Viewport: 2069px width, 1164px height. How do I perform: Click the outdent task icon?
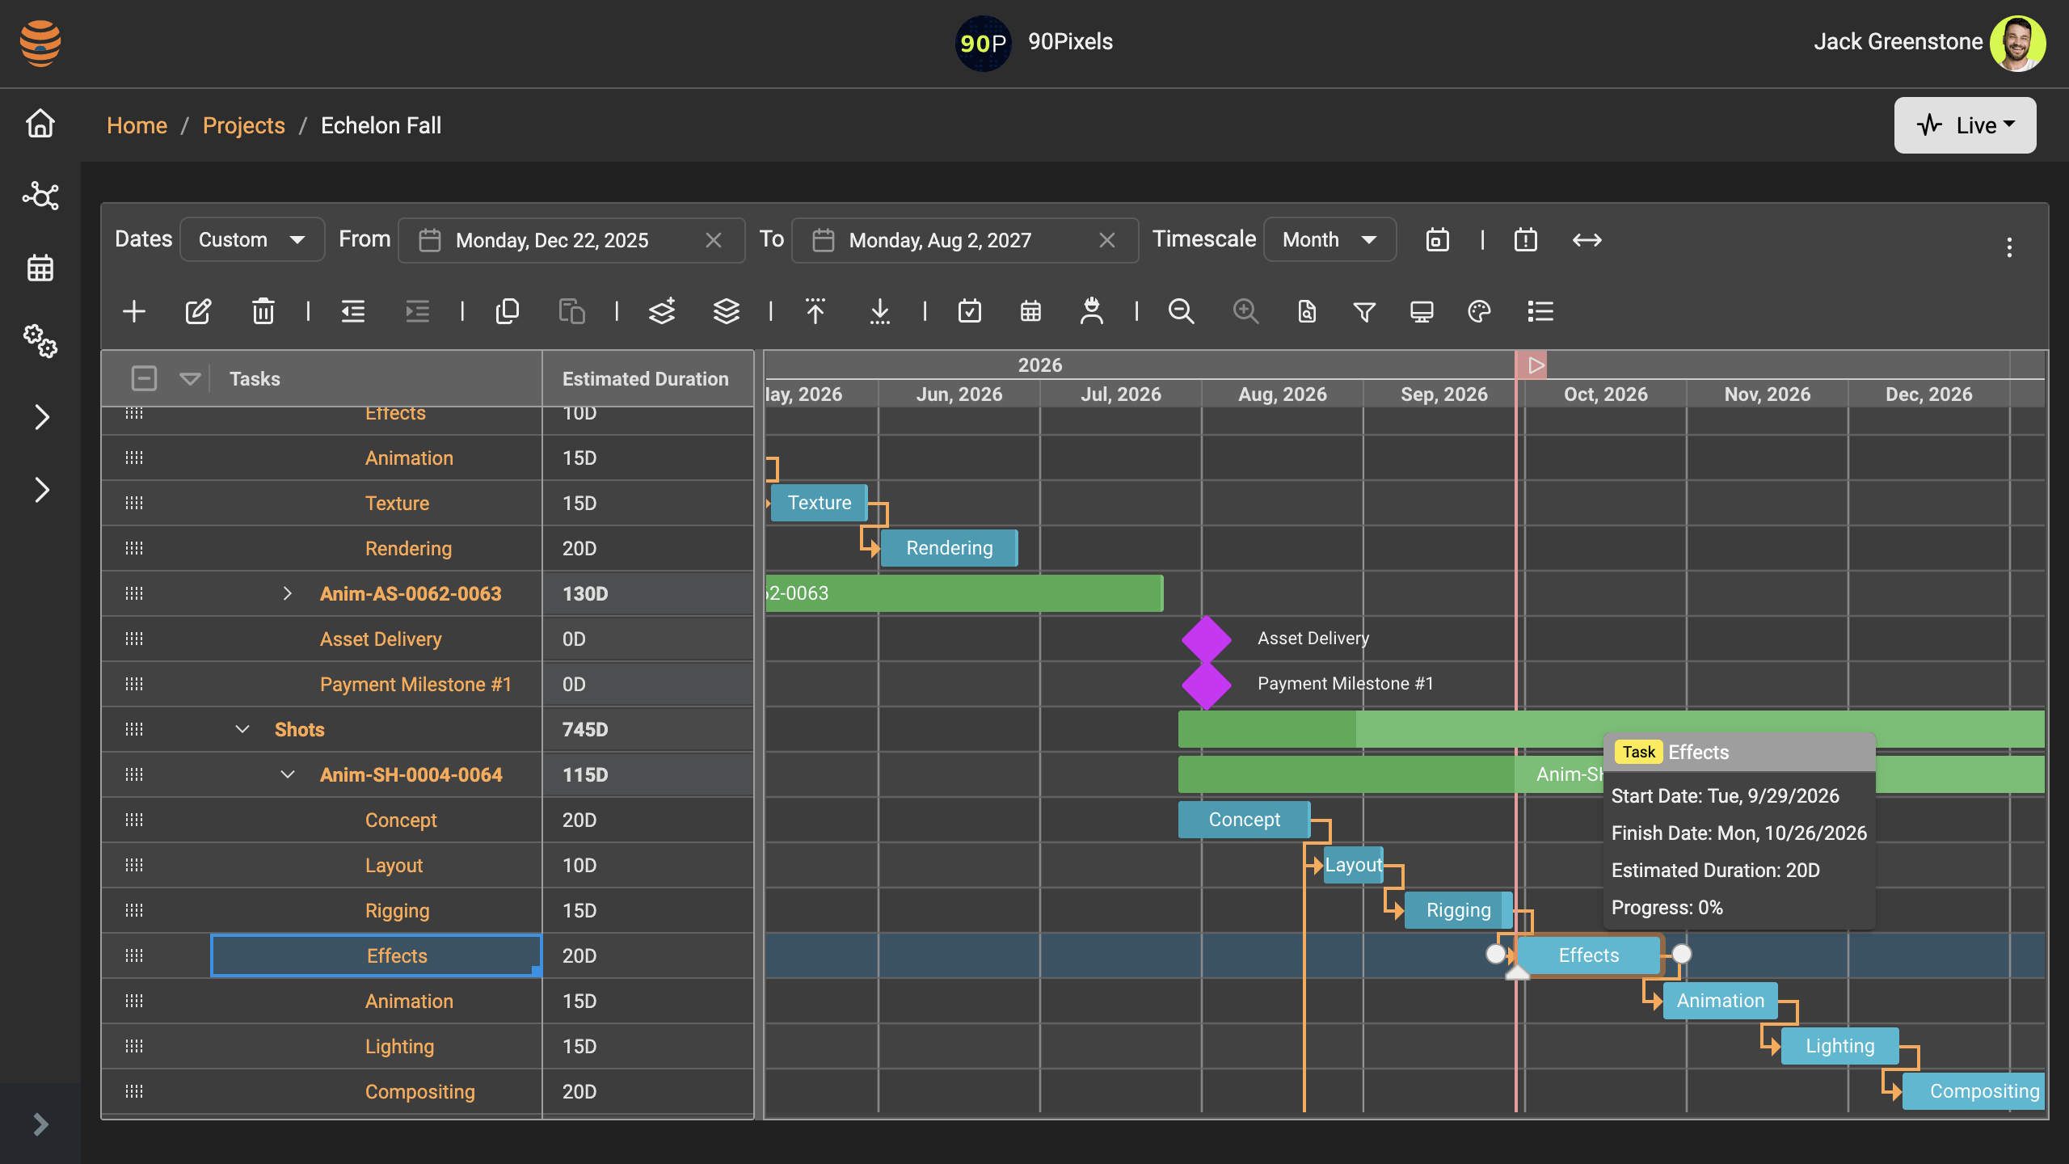pos(353,311)
